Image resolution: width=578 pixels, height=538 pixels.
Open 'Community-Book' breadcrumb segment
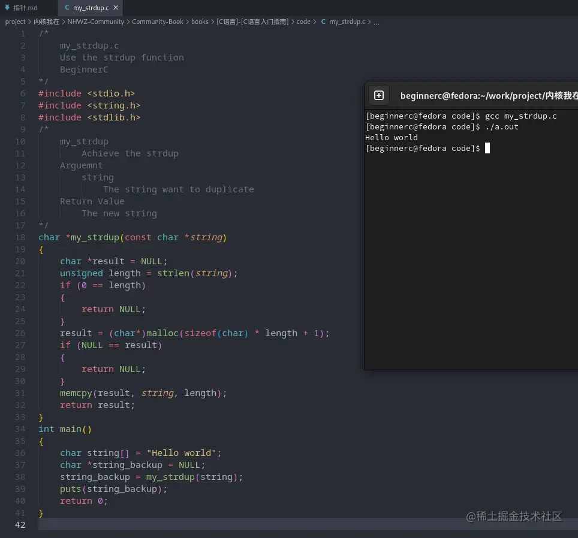(x=158, y=22)
